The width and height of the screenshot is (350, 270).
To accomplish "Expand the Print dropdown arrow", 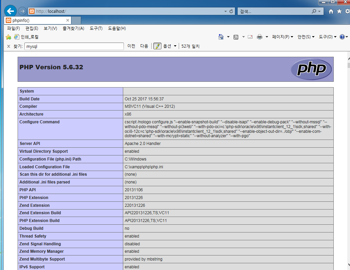I will click(267, 37).
